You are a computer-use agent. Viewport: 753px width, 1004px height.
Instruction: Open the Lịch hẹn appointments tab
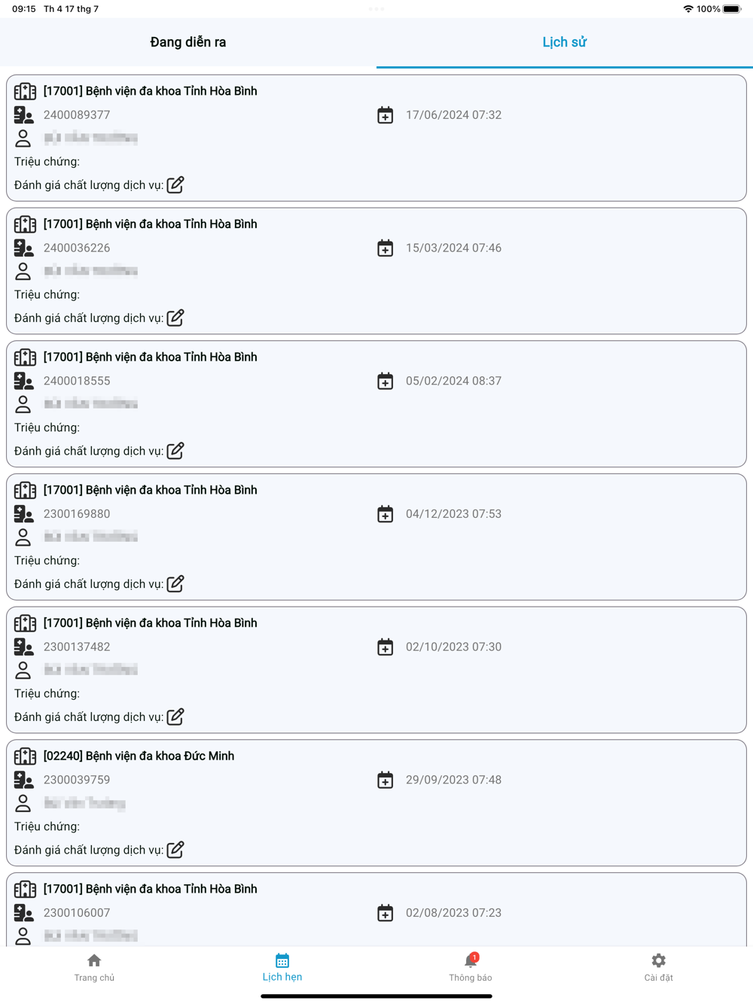point(282,968)
